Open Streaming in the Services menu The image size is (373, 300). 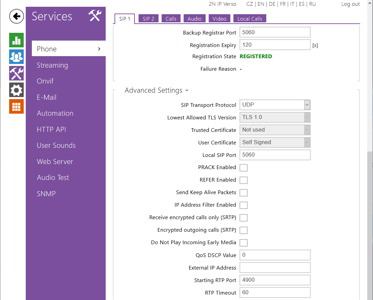point(53,65)
